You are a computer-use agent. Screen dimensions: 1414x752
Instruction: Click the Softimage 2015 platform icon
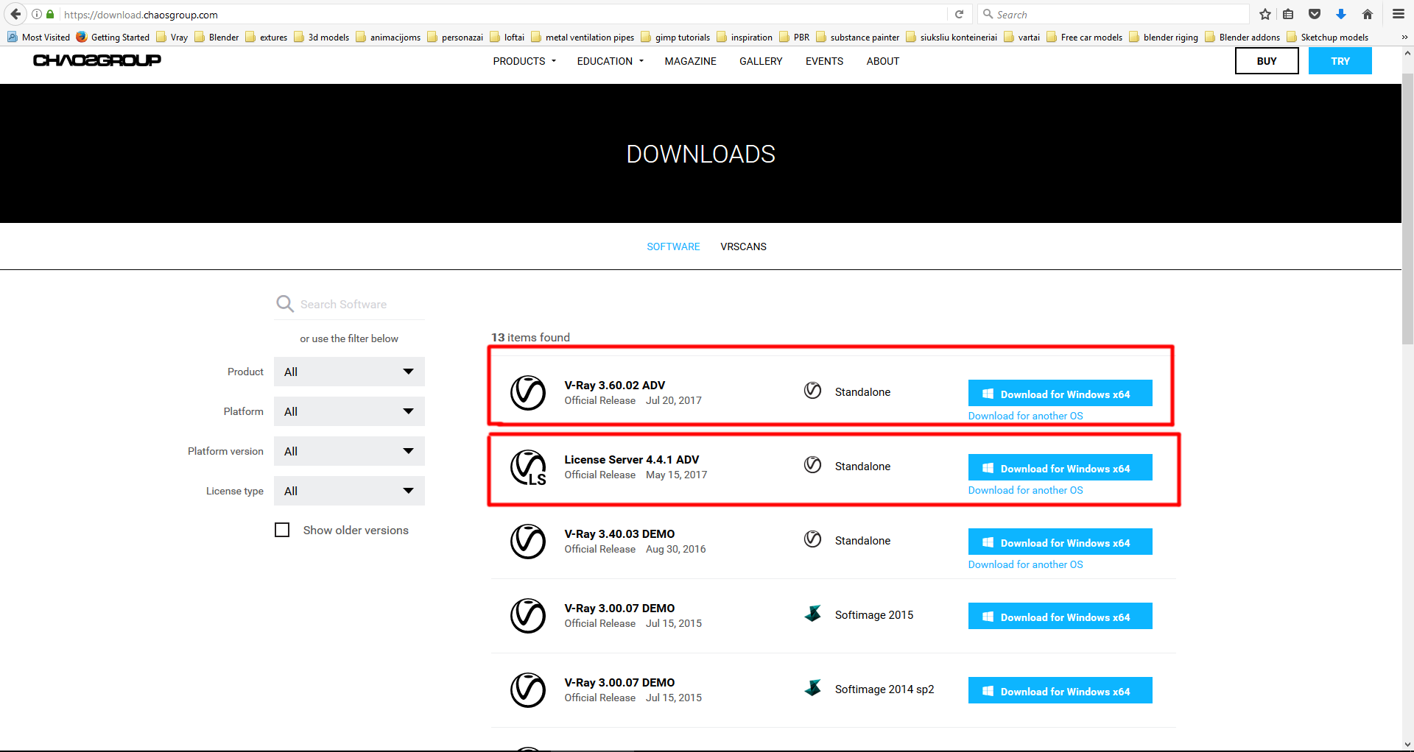(x=813, y=614)
